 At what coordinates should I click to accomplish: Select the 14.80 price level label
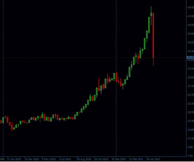[191, 130]
